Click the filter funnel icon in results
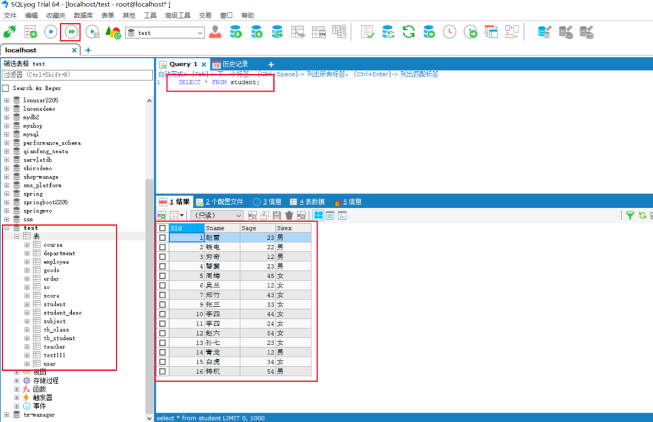The width and height of the screenshot is (653, 422). (629, 215)
